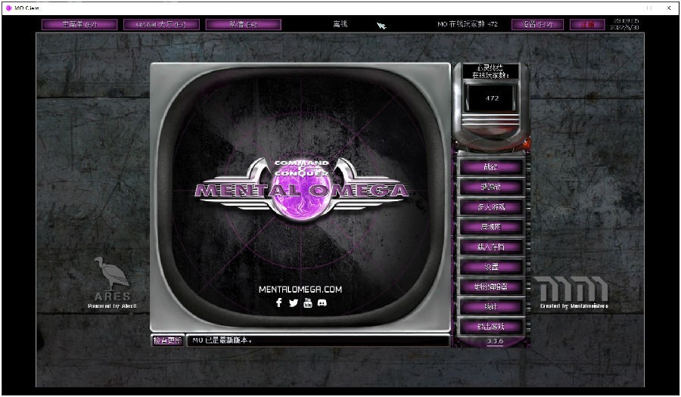Click the 'Powered by Ares' caption
The height and width of the screenshot is (397, 681).
click(x=112, y=306)
